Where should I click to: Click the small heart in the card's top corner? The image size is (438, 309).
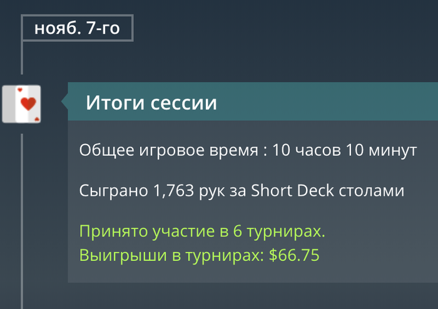coord(19,90)
